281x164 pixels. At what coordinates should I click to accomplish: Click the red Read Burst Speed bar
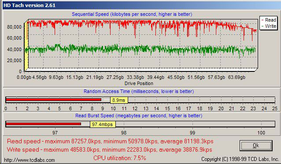pos(43,124)
